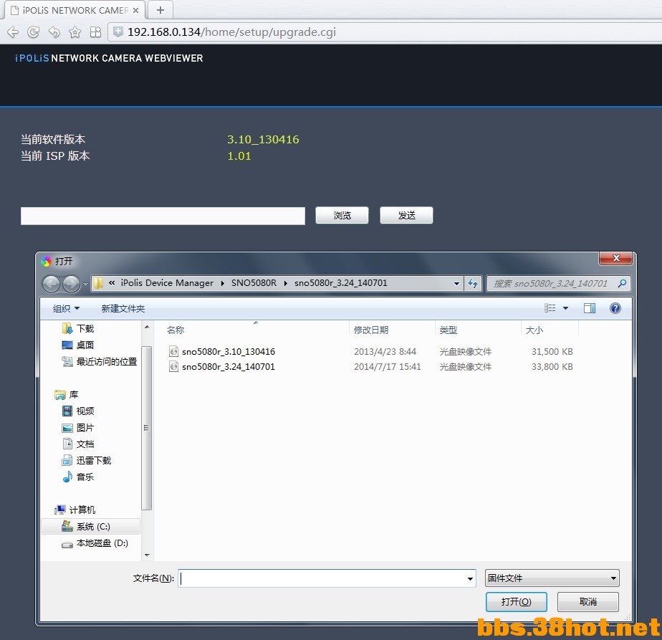Open the 图片 pictures library

[x=85, y=428]
